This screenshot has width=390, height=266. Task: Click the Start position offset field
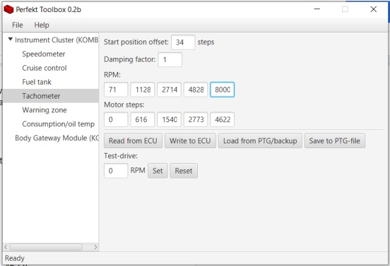pos(183,42)
